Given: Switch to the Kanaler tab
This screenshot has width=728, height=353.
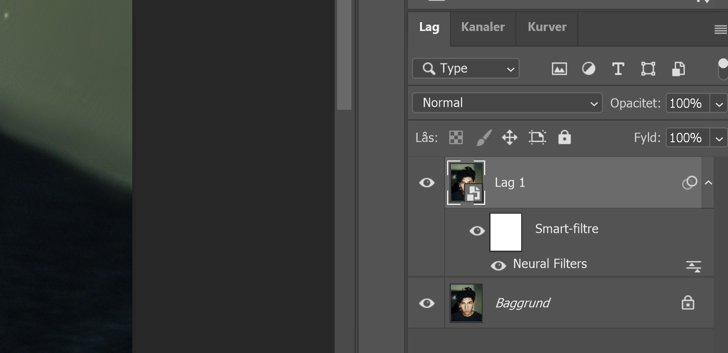Looking at the screenshot, I should click(482, 27).
